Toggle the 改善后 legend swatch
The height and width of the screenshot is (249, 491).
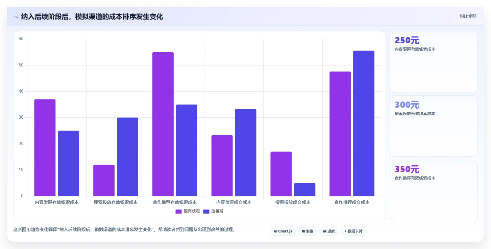[206, 212]
